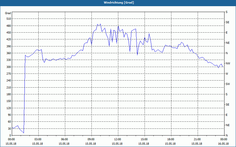Image resolution: width=236 pixels, height=147 pixels.
Task: Click the 15:00 time axis label
Action: coord(144,139)
